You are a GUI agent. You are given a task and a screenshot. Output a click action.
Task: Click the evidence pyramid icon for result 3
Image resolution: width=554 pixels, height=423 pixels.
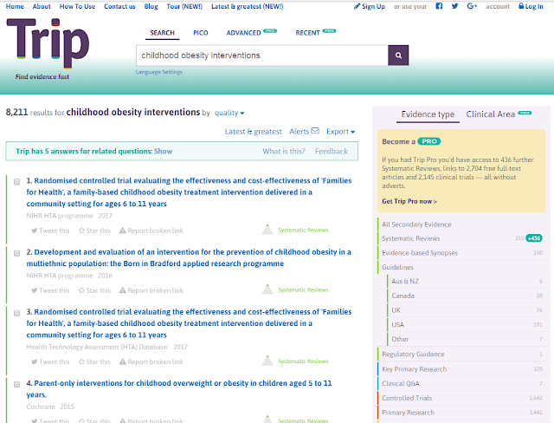pyautogui.click(x=267, y=361)
